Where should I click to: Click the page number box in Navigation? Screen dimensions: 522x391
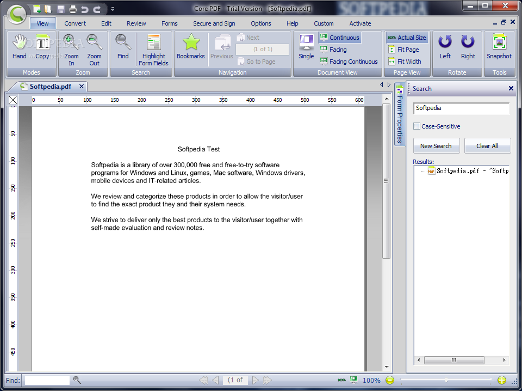(262, 50)
